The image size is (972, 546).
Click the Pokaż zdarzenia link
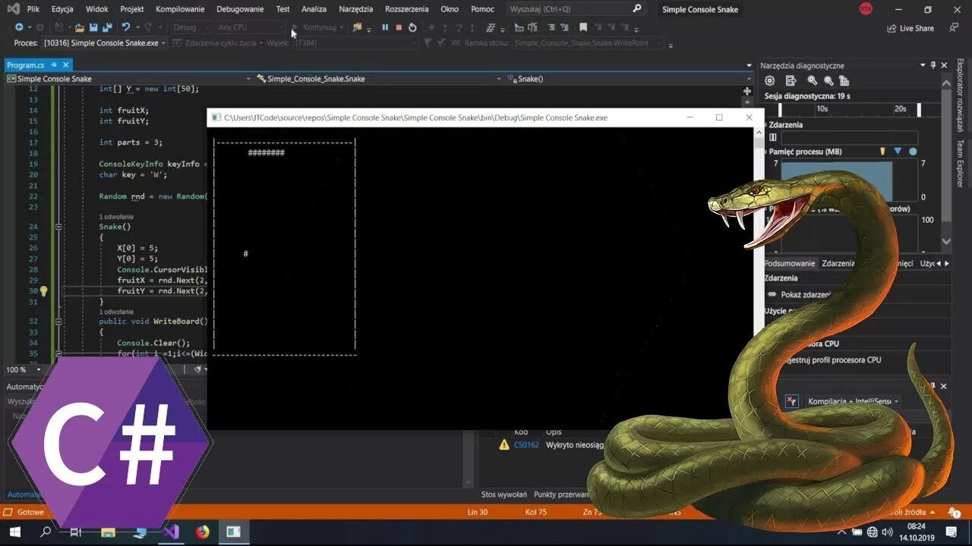[x=806, y=294]
